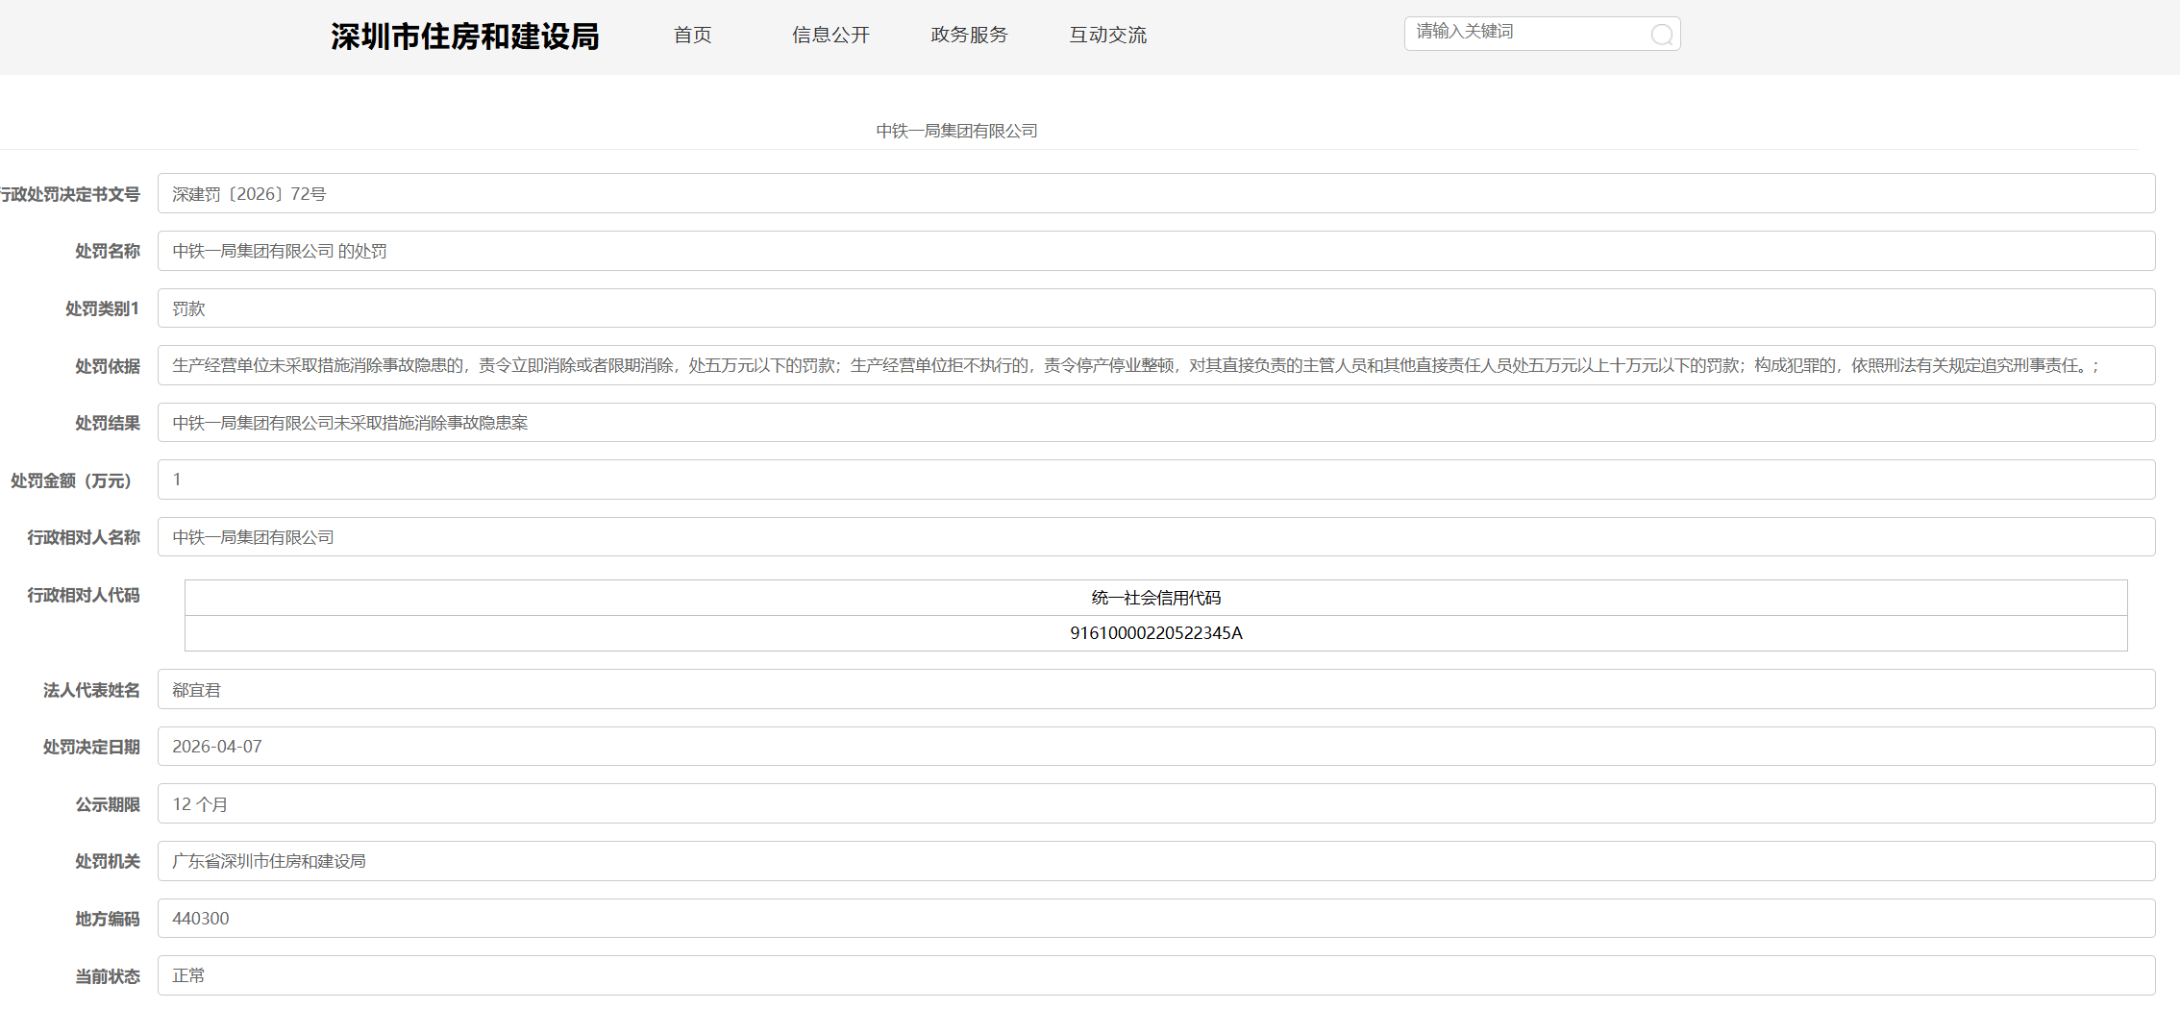This screenshot has width=2180, height=1009.
Task: Click the penalty amount field showing 1
Action: coord(1155,480)
